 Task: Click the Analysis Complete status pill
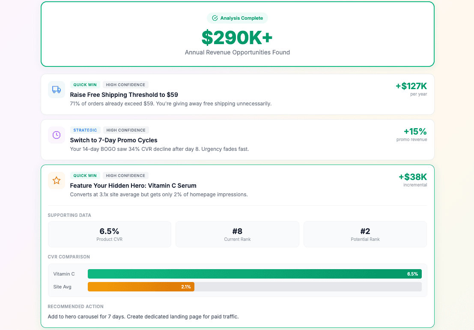(237, 18)
